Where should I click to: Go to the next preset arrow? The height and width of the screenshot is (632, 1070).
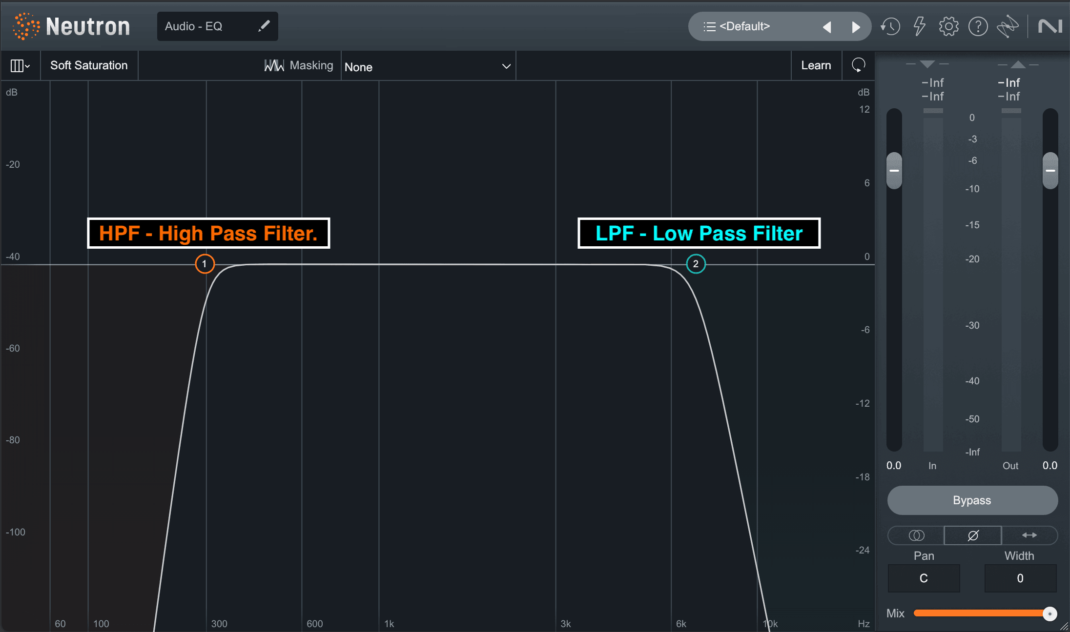[856, 27]
